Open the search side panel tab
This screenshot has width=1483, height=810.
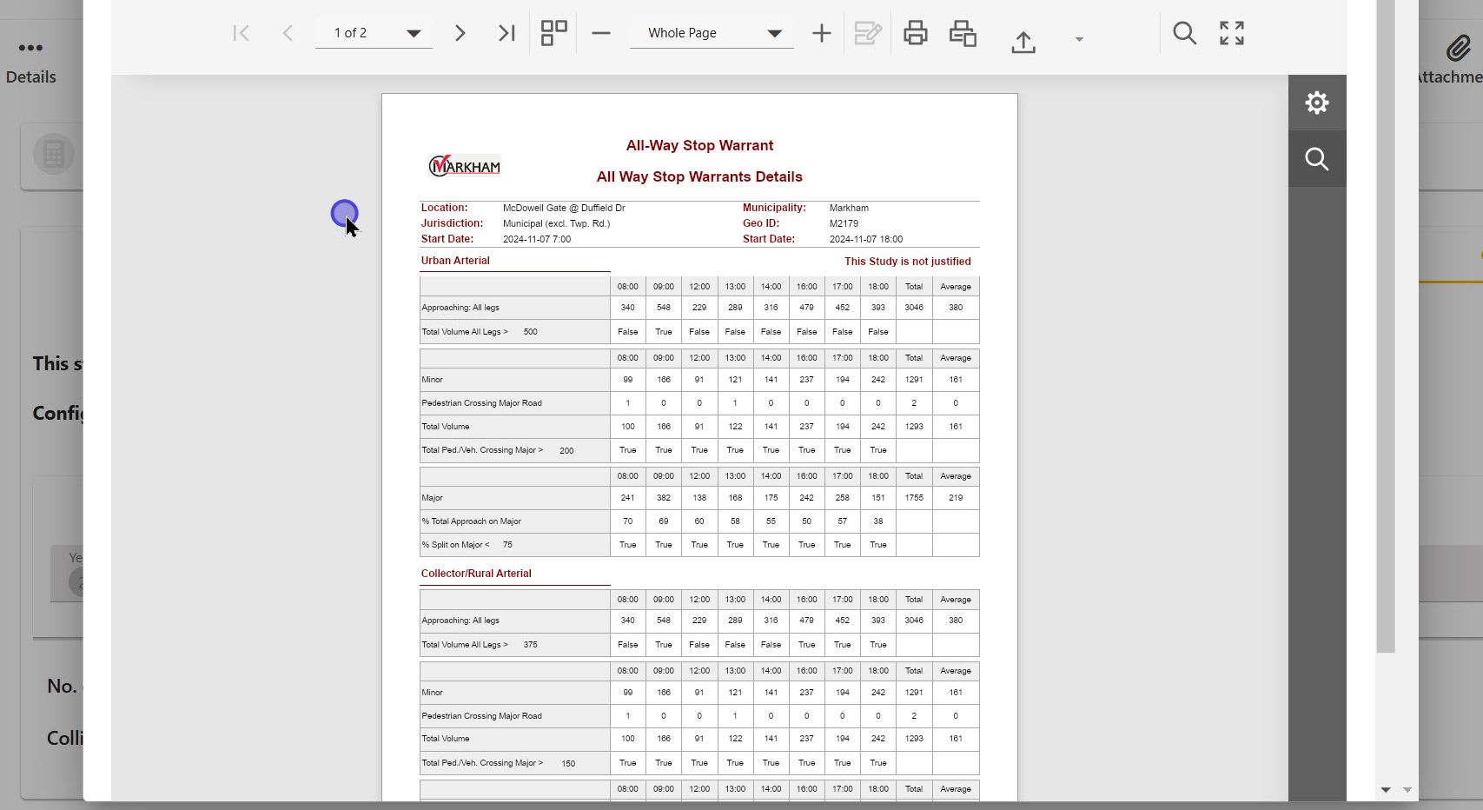pyautogui.click(x=1317, y=159)
